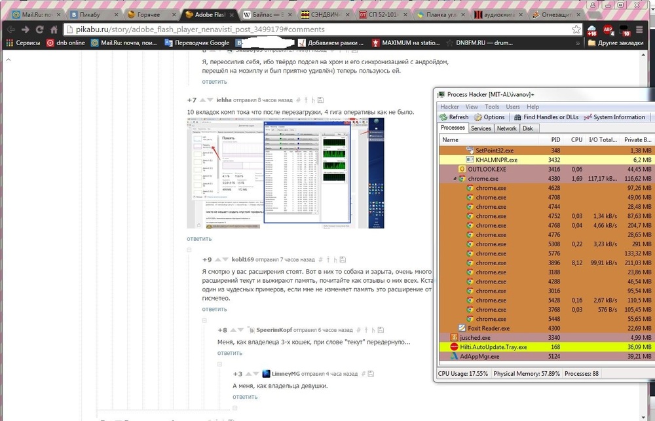
Task: Upvote the kobl169 comment
Action: (217, 259)
